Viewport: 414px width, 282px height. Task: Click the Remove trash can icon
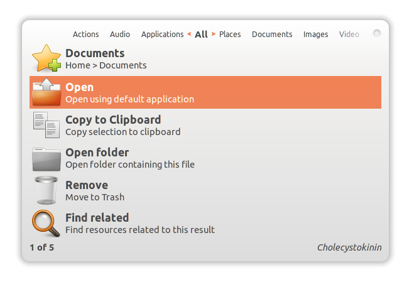(46, 190)
